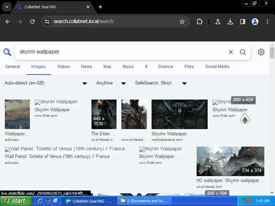Switch to the Videos tab

click(x=63, y=67)
